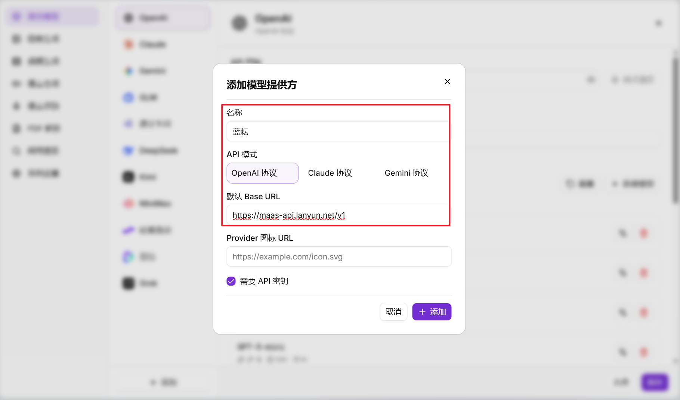Click the vertical scrollbar on the right
Image resolution: width=680 pixels, height=400 pixels.
[x=675, y=131]
